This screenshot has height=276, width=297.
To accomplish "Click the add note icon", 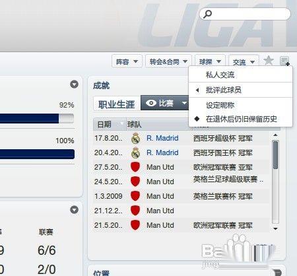I will (284, 61).
